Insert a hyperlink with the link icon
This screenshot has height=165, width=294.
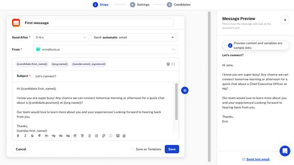pos(103,136)
